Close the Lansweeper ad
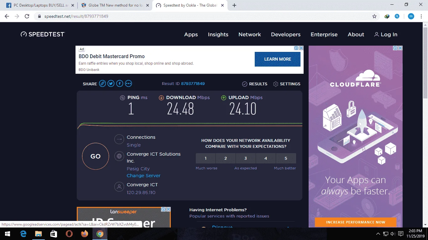Image resolution: width=428 pixels, height=240 pixels. (168, 209)
